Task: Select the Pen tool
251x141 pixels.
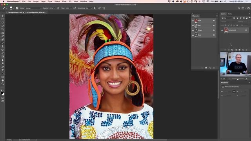Action: tap(3, 67)
